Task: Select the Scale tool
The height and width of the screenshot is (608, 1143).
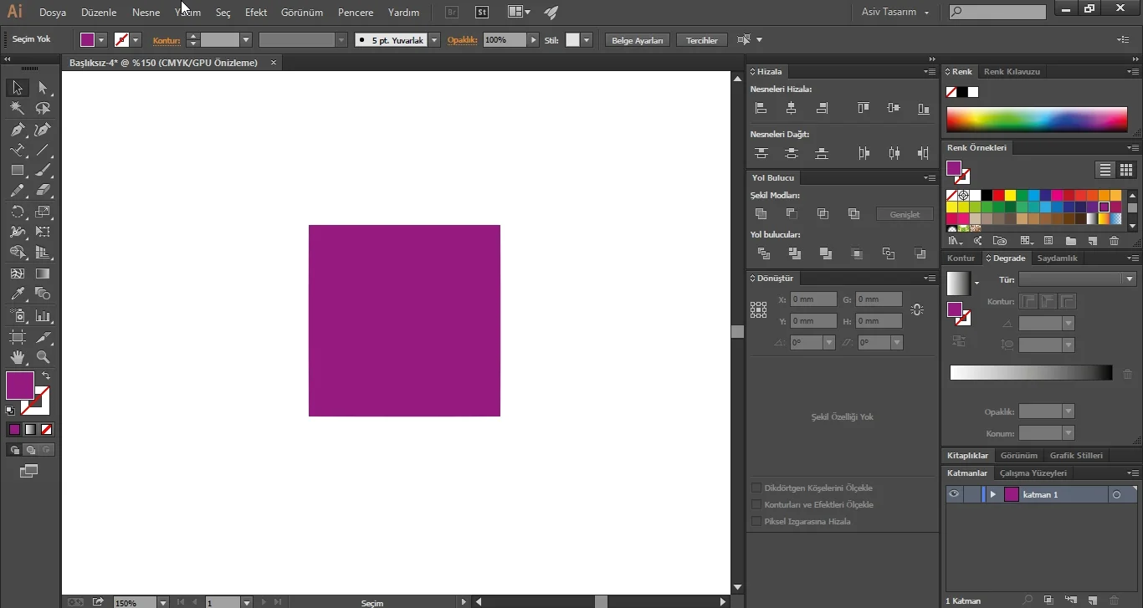Action: (x=43, y=212)
